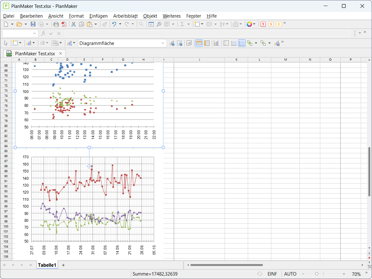Paste with the clipboard icon

click(89, 24)
